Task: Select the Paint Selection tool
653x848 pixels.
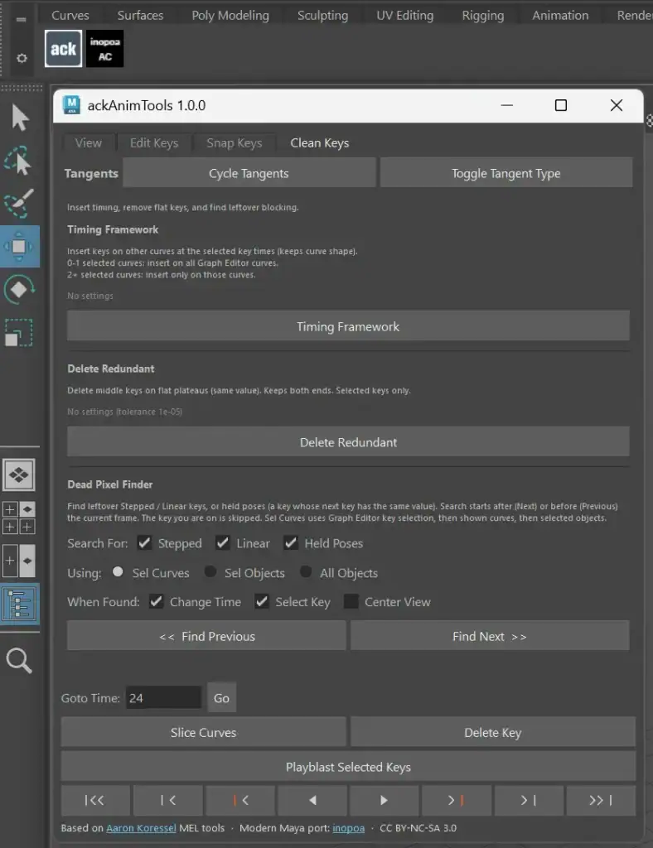Action: click(x=20, y=204)
